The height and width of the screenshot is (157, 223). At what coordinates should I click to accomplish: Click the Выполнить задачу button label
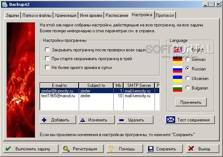33,149
